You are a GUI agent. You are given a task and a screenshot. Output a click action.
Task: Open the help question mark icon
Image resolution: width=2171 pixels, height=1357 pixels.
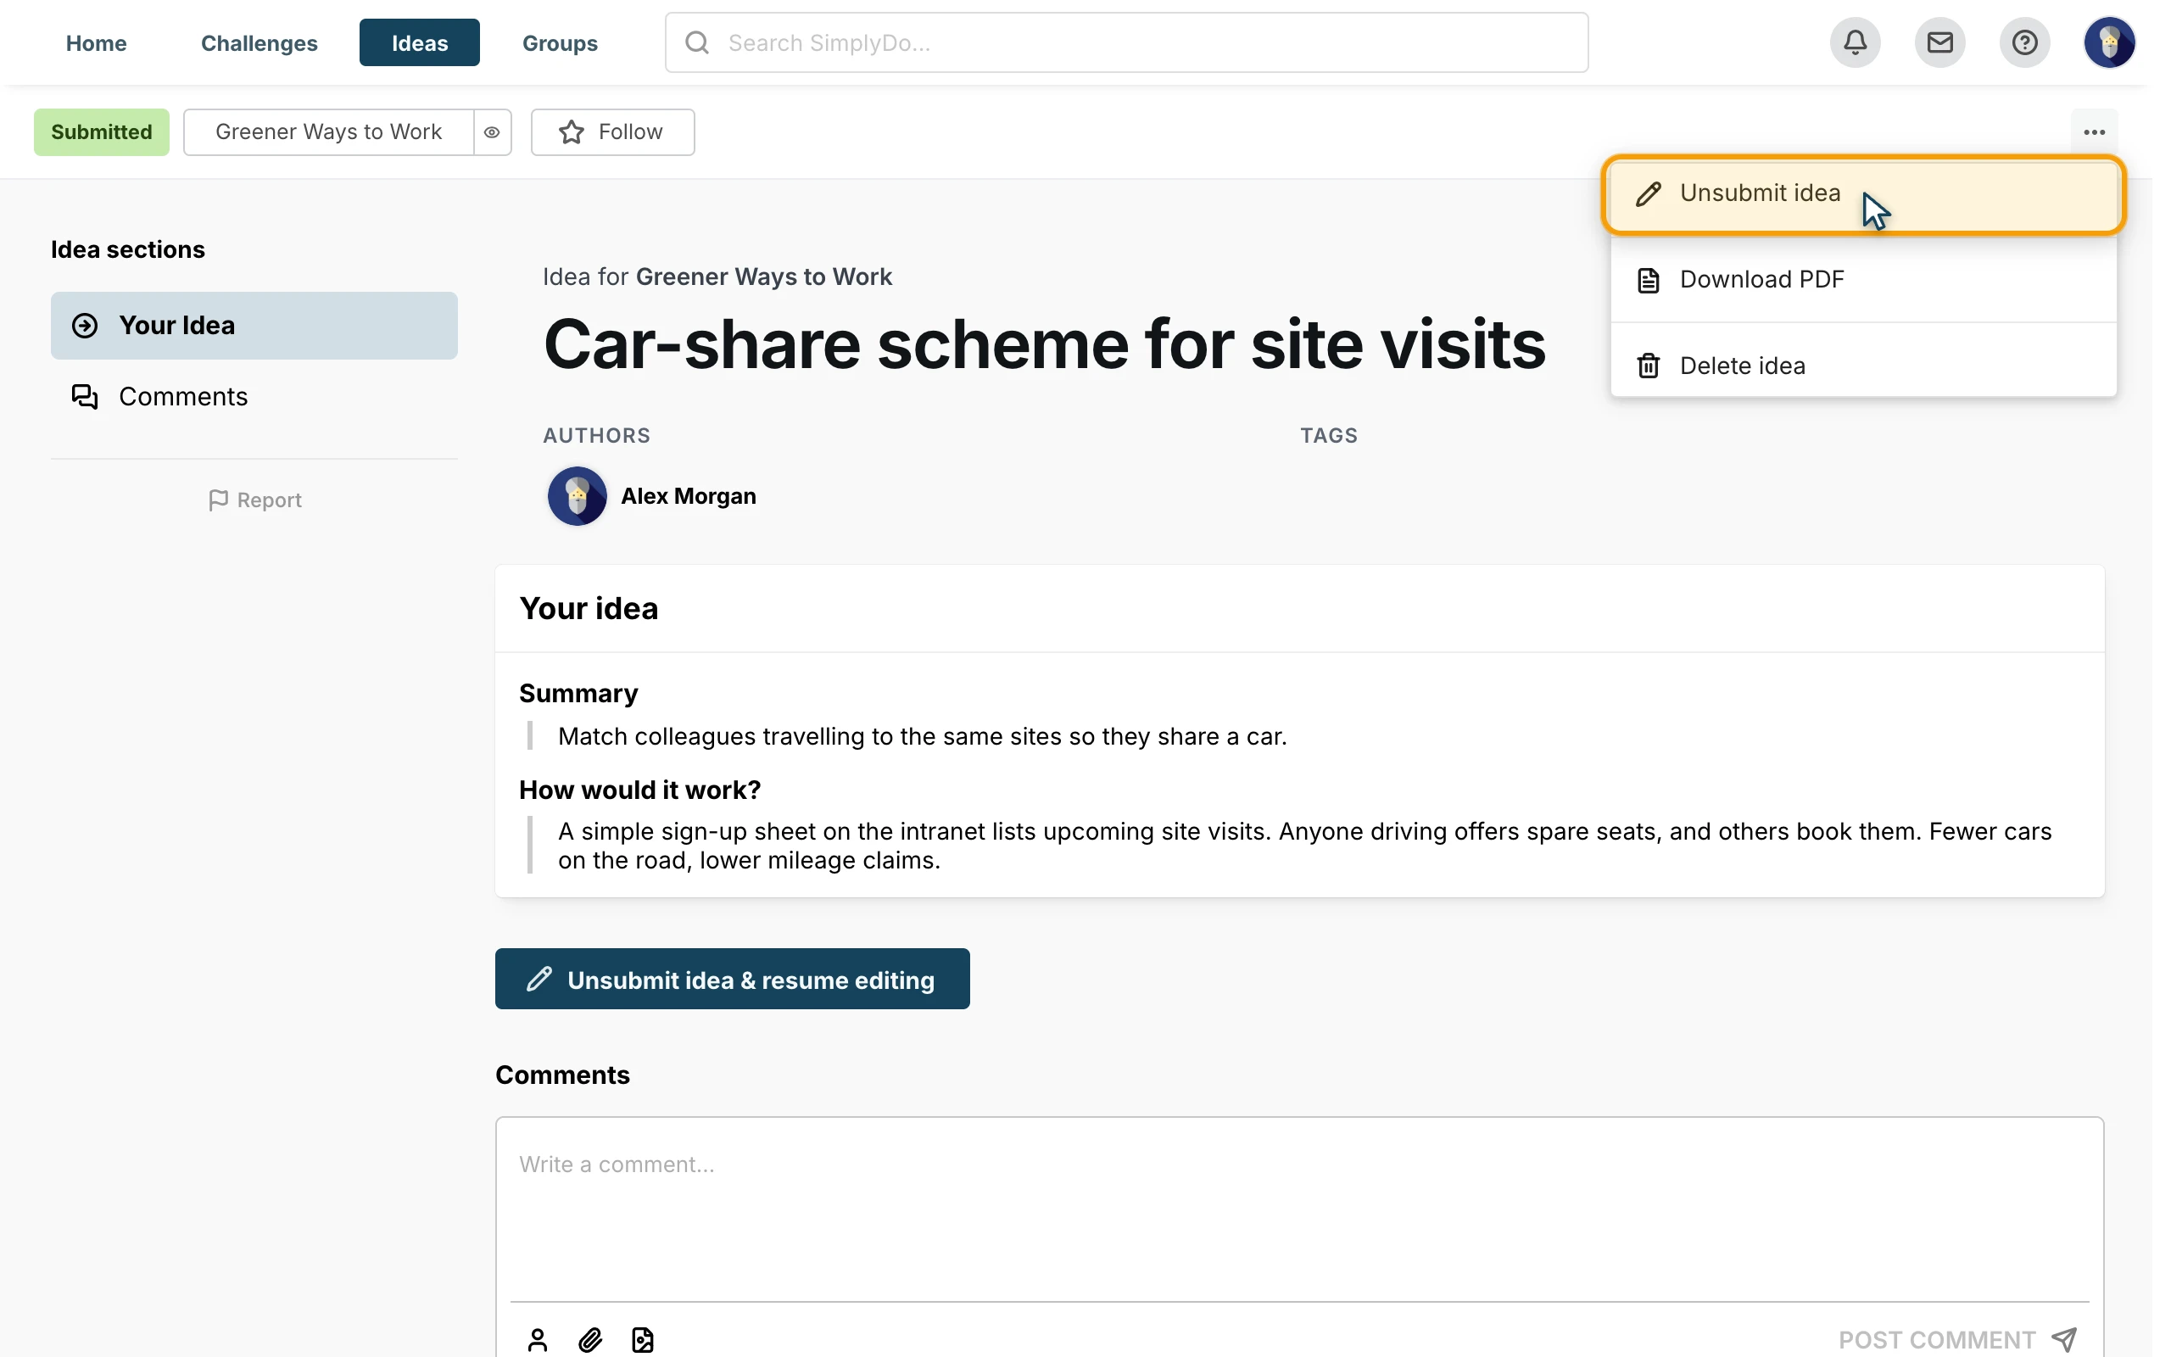[2024, 42]
